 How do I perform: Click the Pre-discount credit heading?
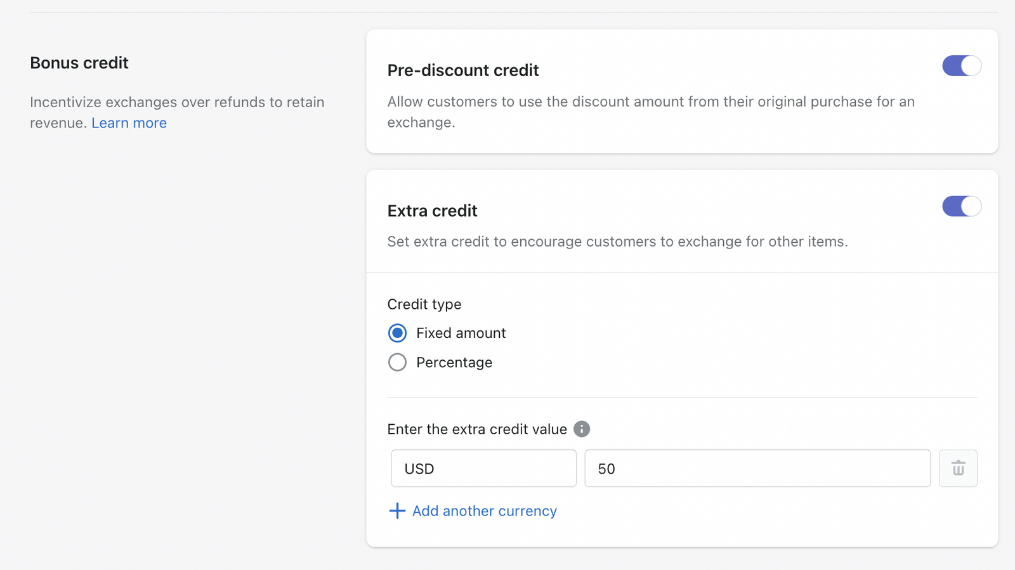click(x=463, y=70)
